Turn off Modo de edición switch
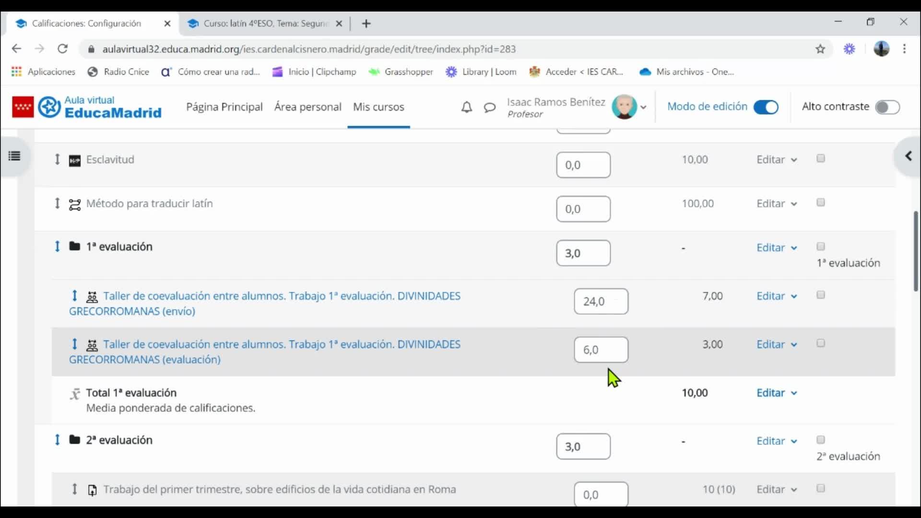Viewport: 921px width, 518px height. (x=766, y=107)
